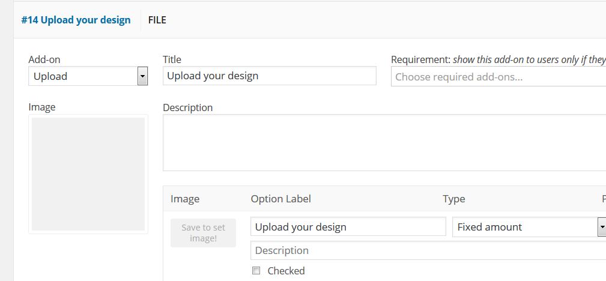Click the FILE type label in header
The width and height of the screenshot is (606, 281).
coord(157,20)
